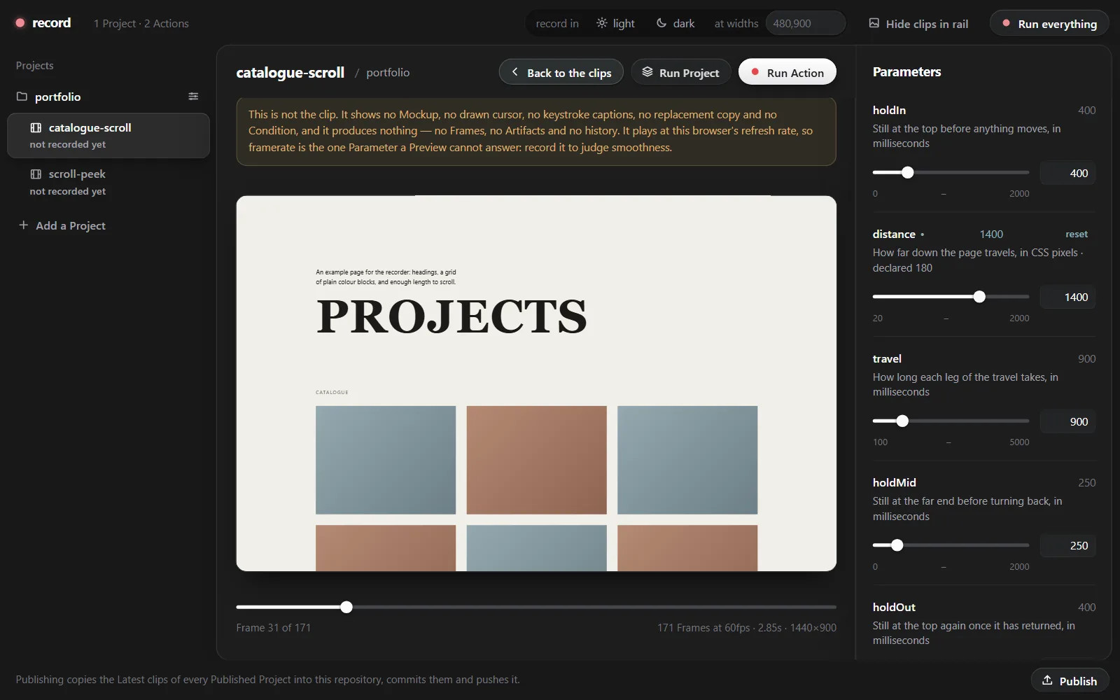
Task: Click the portfolio breadcrumb
Action: point(388,72)
